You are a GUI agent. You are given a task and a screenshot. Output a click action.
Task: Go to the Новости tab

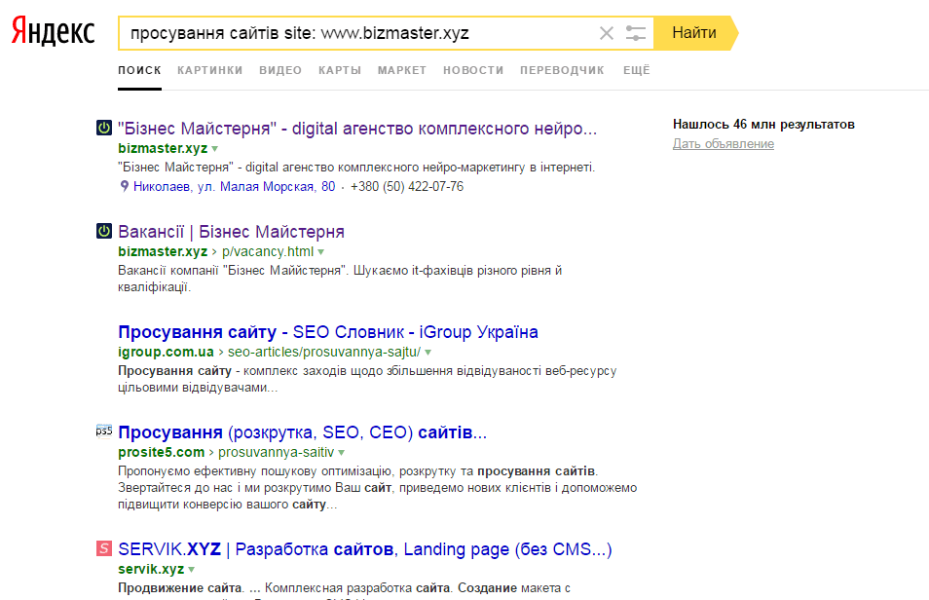[473, 70]
